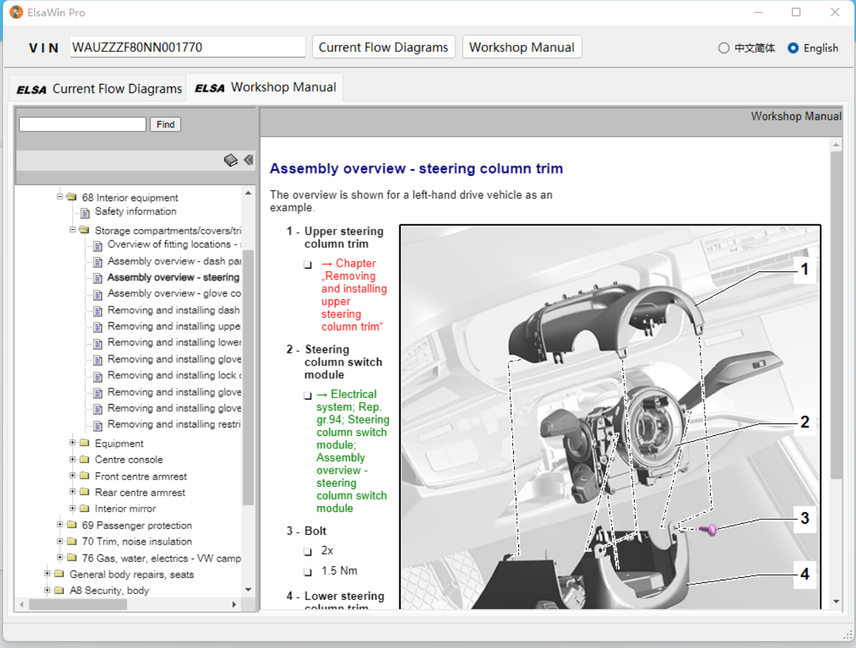The height and width of the screenshot is (648, 856).
Task: Expand the Equipment tree node
Action: pyautogui.click(x=73, y=442)
